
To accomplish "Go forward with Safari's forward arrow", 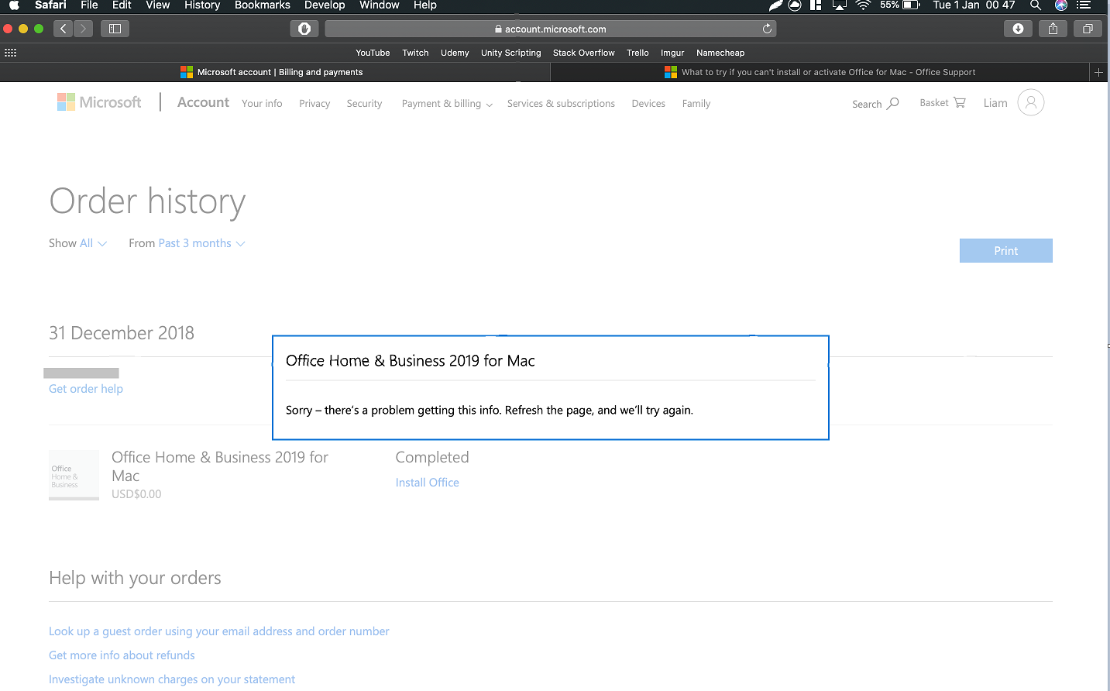I will [x=83, y=29].
